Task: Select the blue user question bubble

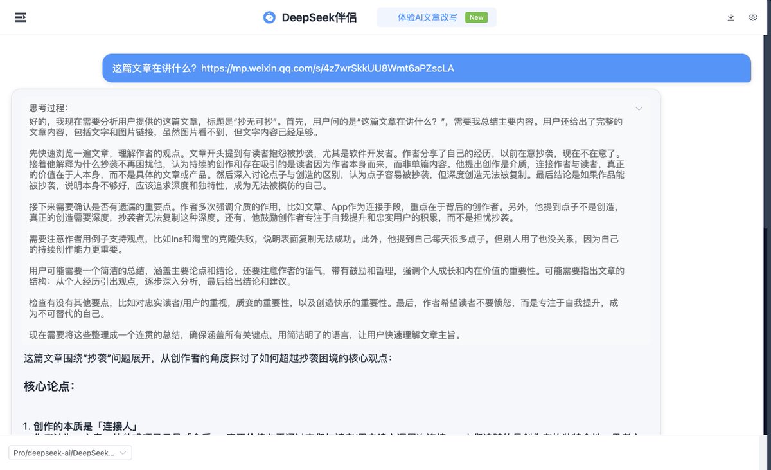Action: point(427,68)
